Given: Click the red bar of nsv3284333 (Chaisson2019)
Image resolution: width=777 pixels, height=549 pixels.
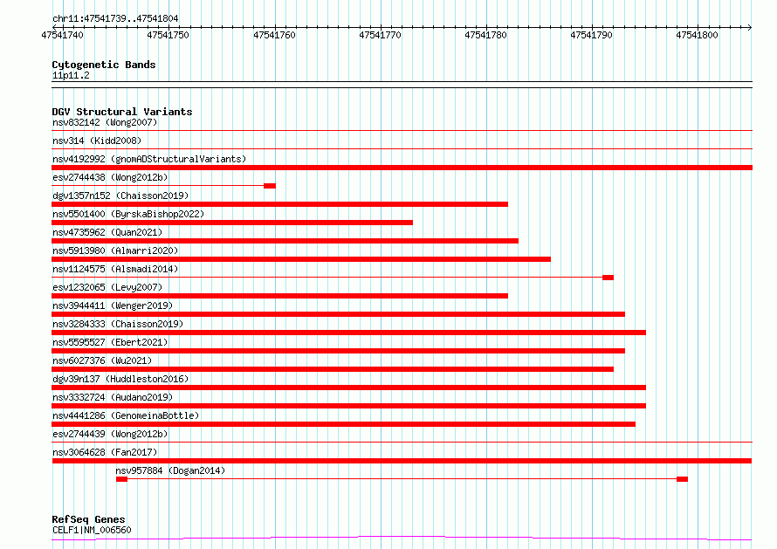Looking at the screenshot, I should (348, 333).
